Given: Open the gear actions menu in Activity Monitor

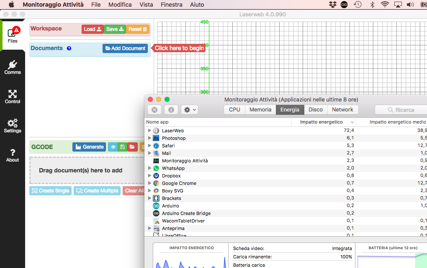Looking at the screenshot, I should pos(190,110).
